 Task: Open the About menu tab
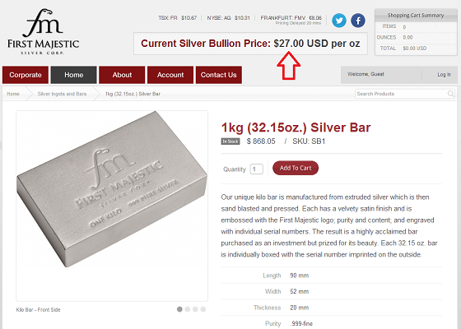click(122, 75)
